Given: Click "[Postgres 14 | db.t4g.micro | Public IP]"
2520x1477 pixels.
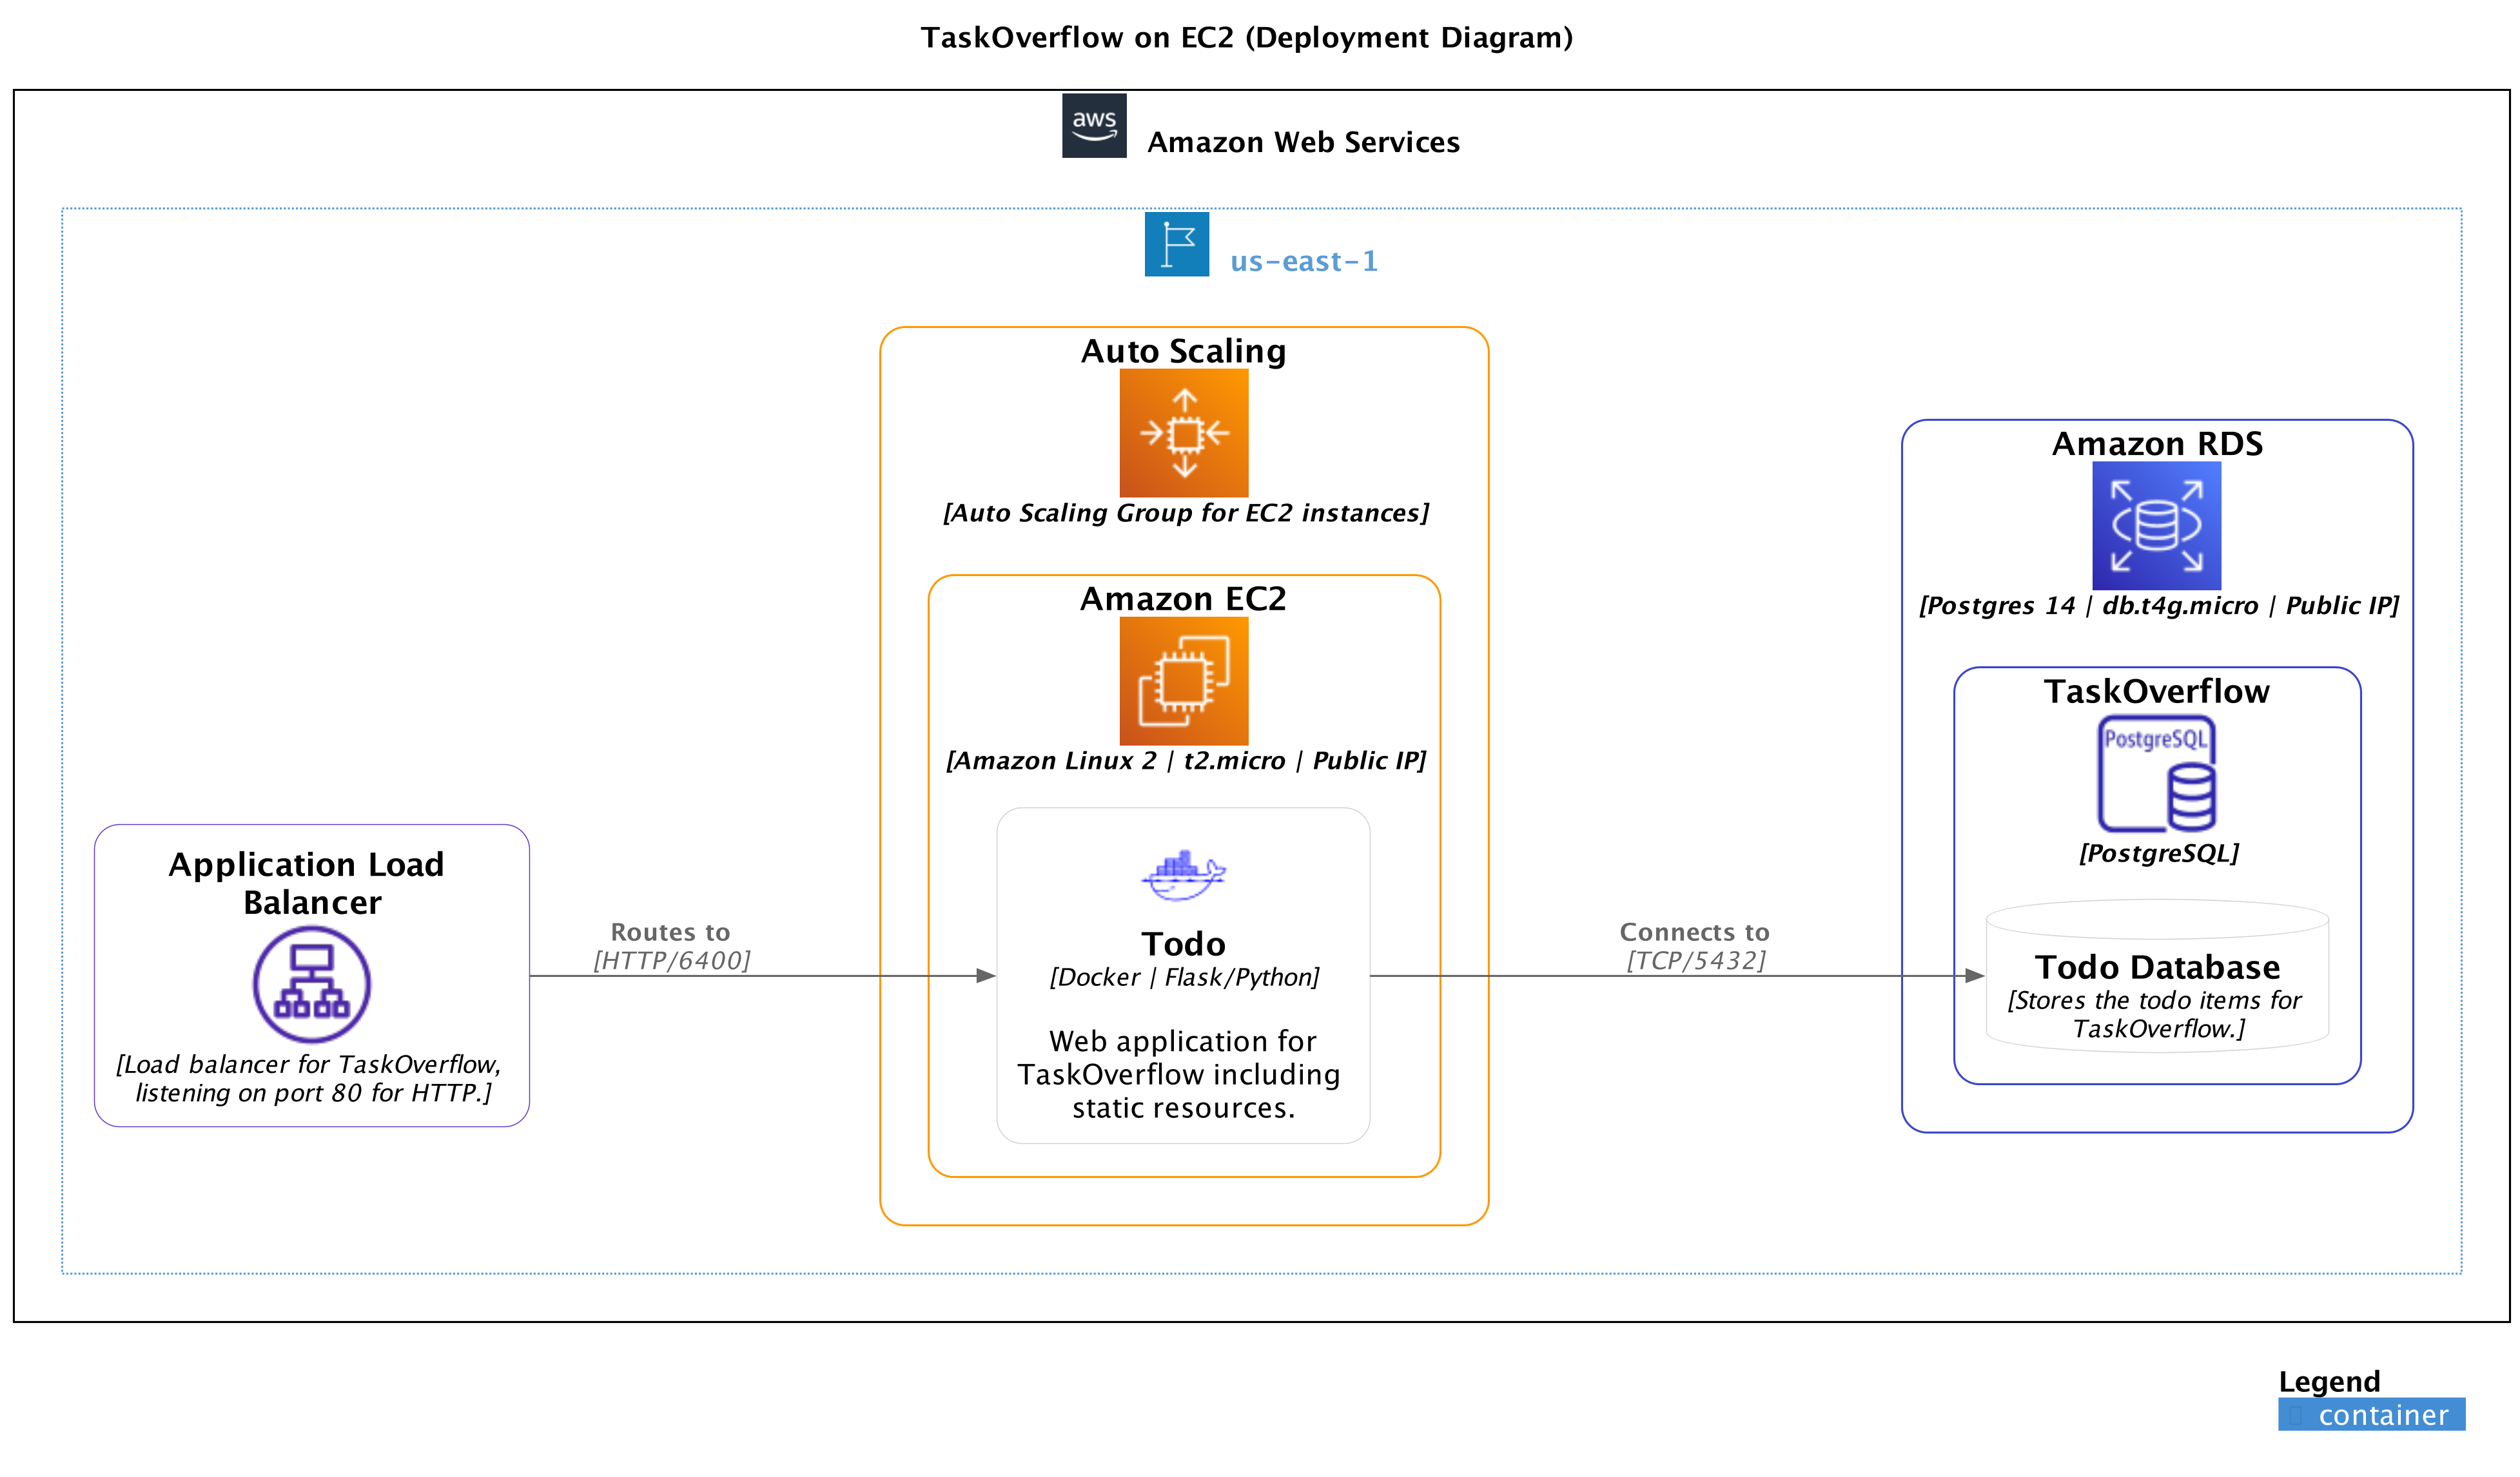Looking at the screenshot, I should pos(2159,606).
